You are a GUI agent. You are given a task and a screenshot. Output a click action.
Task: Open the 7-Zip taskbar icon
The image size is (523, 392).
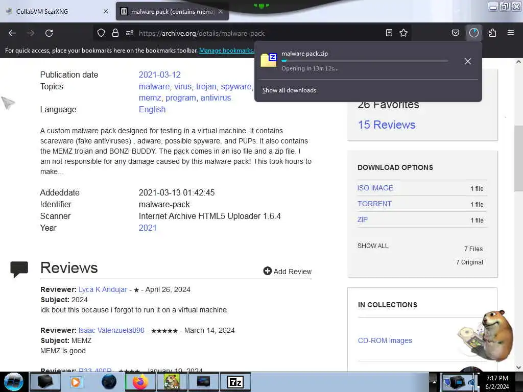tap(235, 382)
